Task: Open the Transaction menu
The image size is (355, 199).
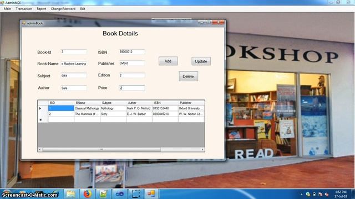Action: pos(24,9)
